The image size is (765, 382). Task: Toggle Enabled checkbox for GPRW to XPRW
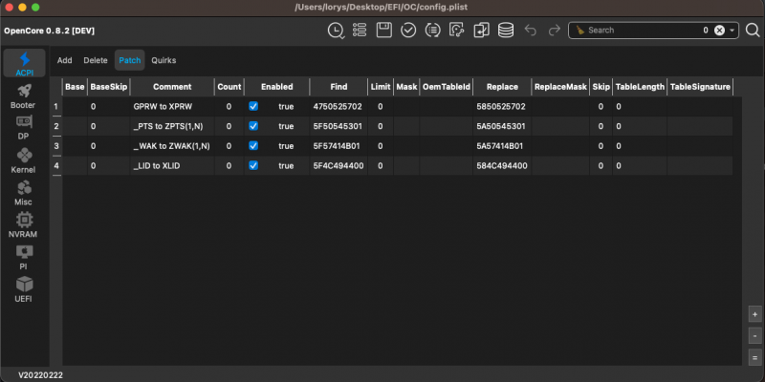pos(253,106)
